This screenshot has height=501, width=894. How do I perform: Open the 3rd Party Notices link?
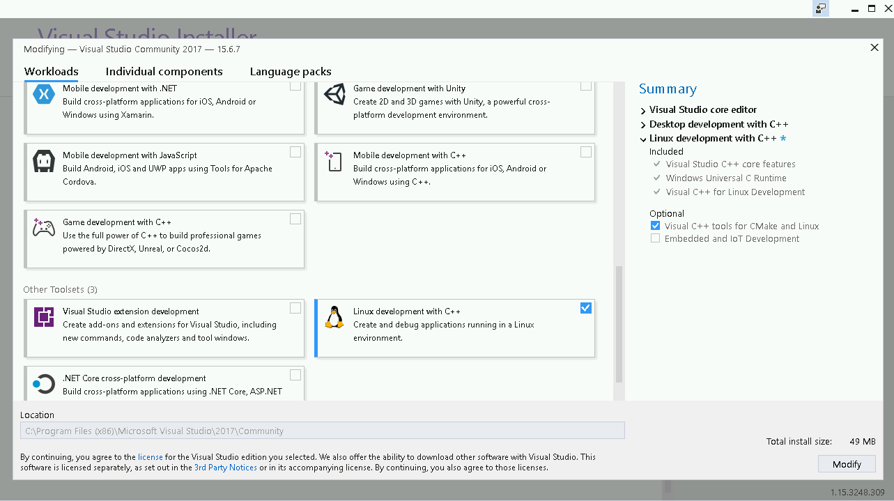(x=226, y=468)
